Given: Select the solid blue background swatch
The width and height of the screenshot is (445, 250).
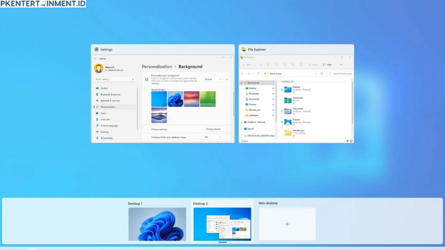Looking at the screenshot, I should pyautogui.click(x=159, y=99).
